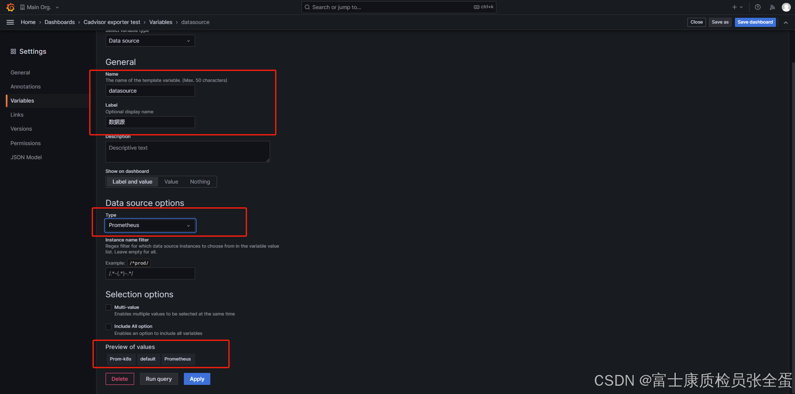This screenshot has height=394, width=795.
Task: Go to Home breadcrumb
Action: [x=28, y=22]
